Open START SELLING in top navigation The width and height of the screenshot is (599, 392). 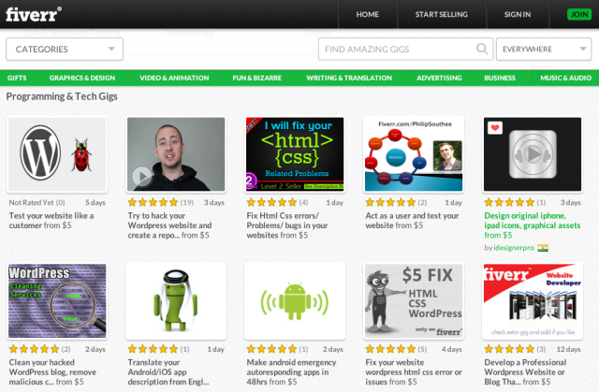click(441, 15)
